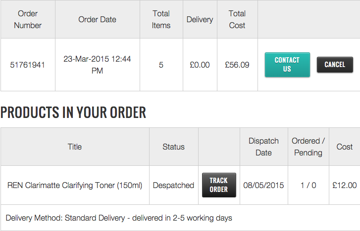Click the Products In Your Order heading
The height and width of the screenshot is (231, 360).
pos(73,113)
